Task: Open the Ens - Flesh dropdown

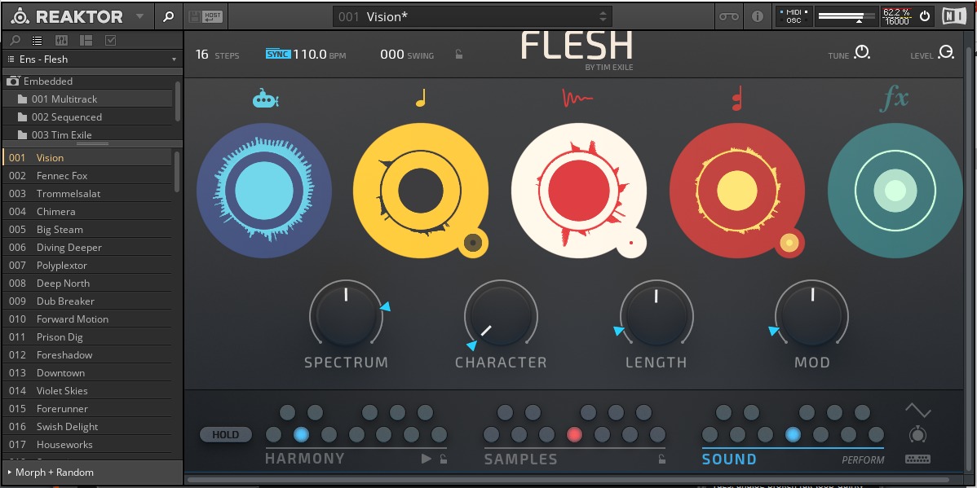Action: click(x=92, y=59)
